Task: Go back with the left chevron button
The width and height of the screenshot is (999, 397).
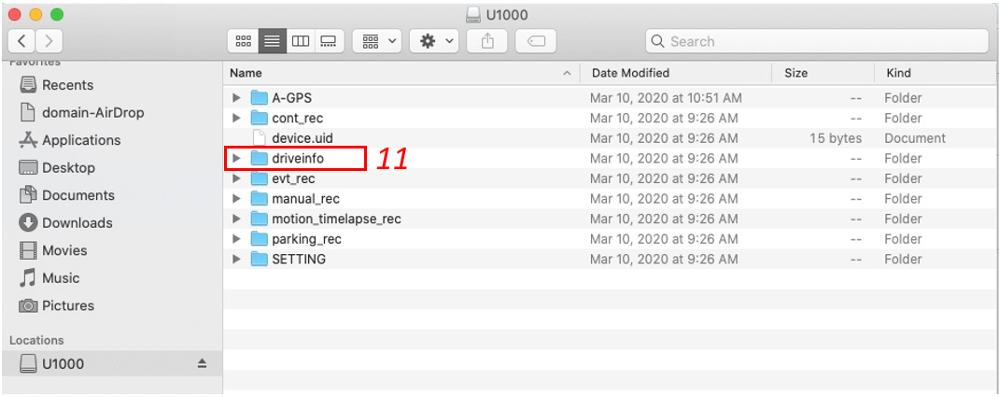Action: (21, 41)
